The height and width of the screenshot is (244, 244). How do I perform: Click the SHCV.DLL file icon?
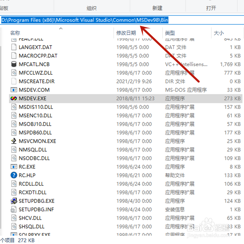click(x=14, y=218)
